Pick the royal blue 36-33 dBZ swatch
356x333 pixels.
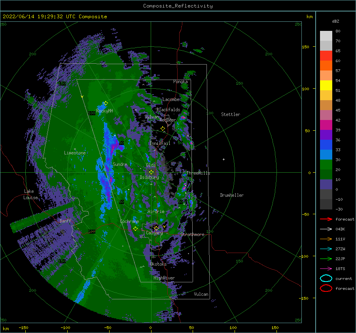pos(326,145)
